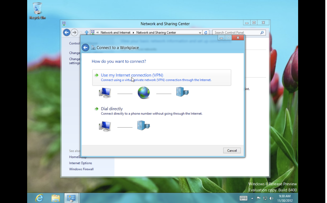
Task: Open the Recycle Bin desktop icon
Action: pyautogui.click(x=37, y=11)
